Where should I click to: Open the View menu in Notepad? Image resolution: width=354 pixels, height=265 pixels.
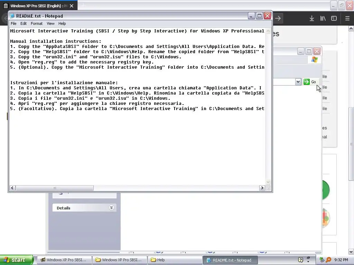[x=50, y=23]
